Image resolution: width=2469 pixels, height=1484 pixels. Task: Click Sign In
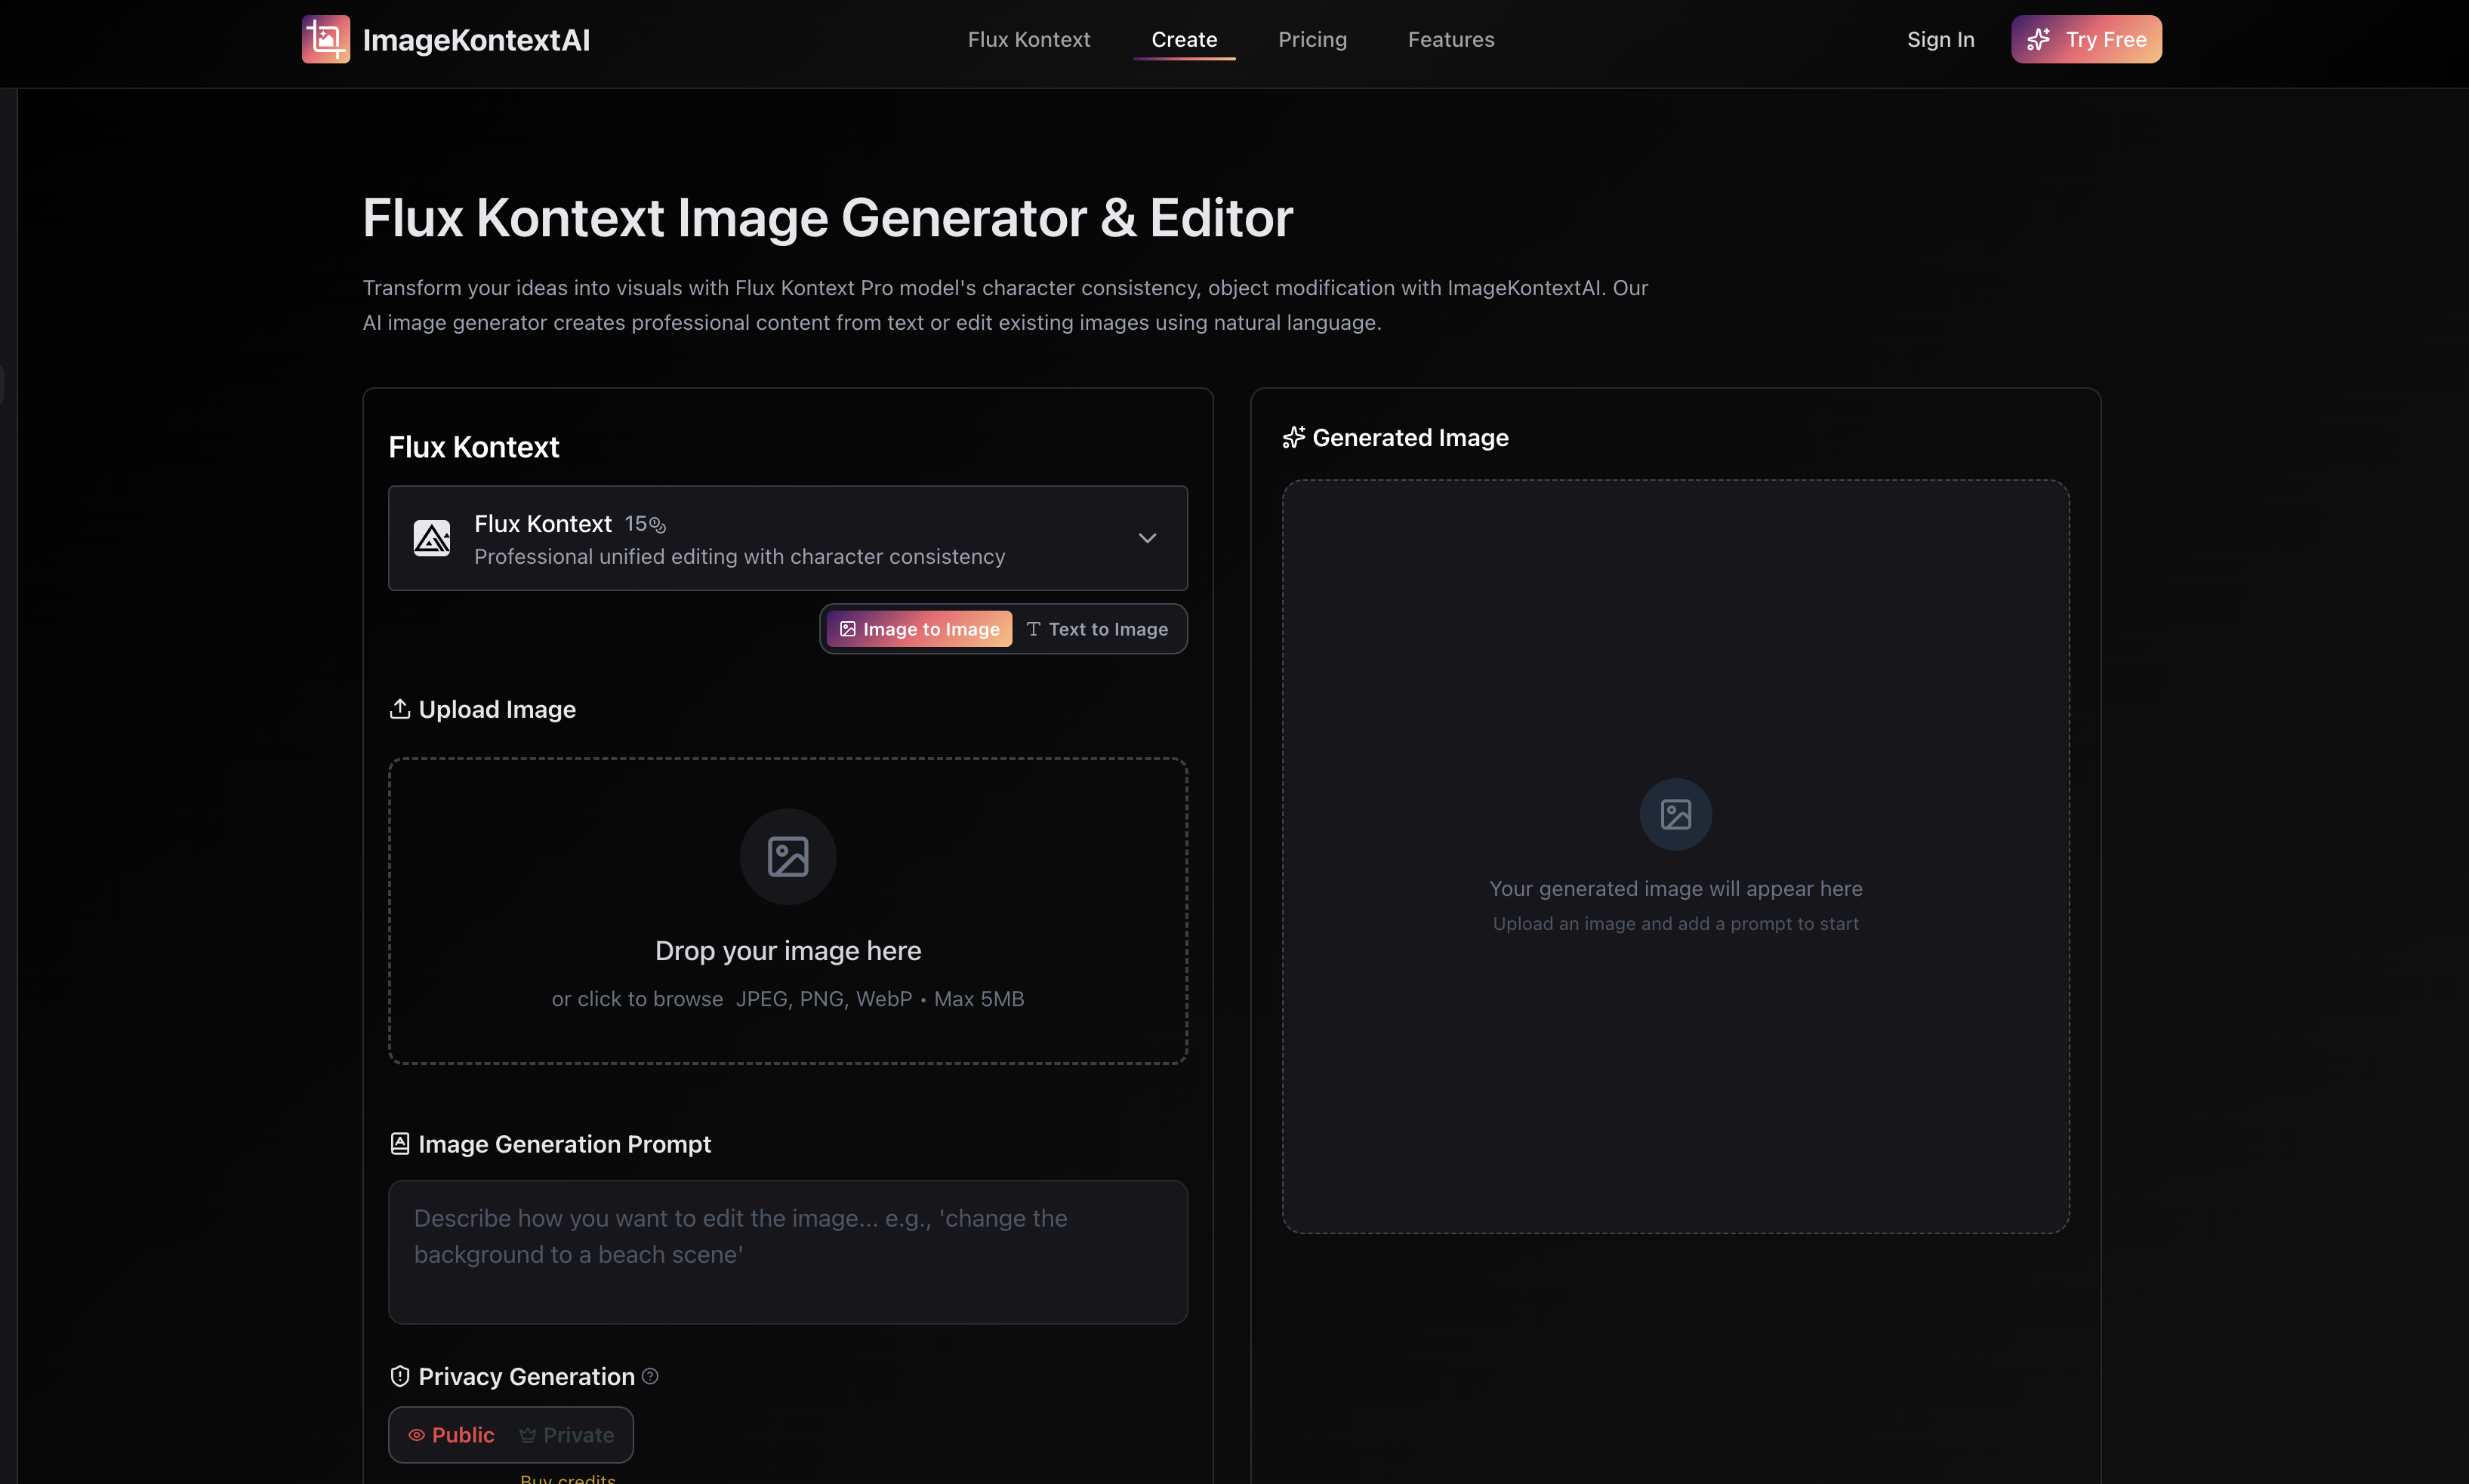1940,39
